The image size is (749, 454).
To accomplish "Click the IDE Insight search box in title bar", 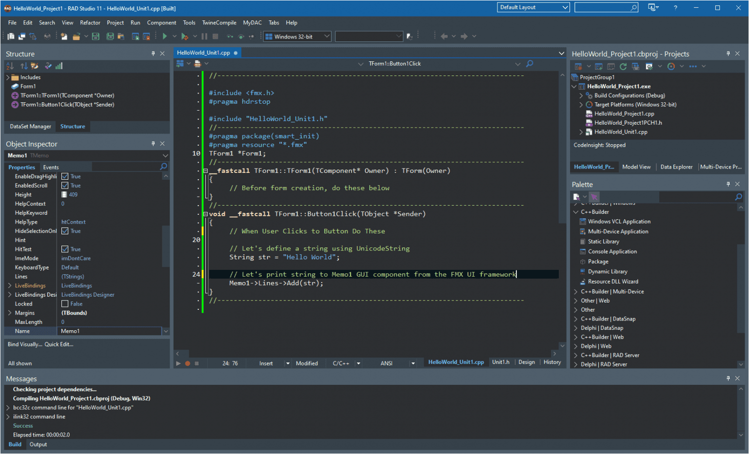I will (x=606, y=7).
